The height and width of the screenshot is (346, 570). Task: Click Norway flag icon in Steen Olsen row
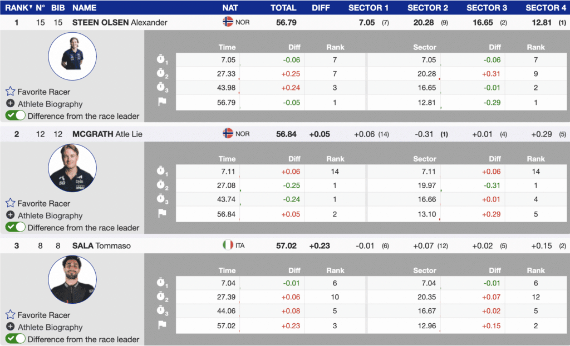tap(228, 22)
